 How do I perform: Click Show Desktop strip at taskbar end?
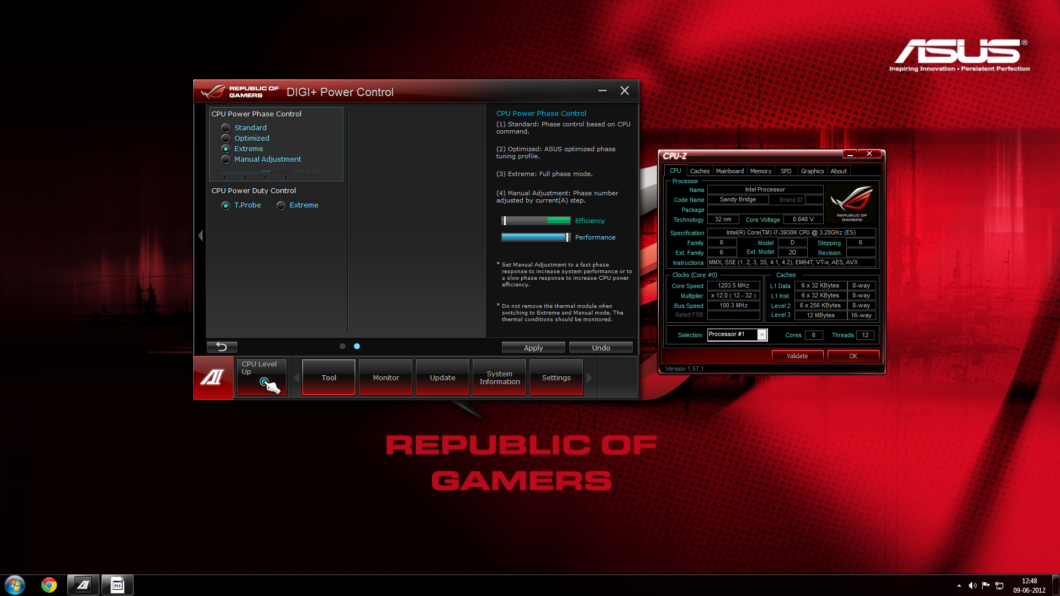1056,585
